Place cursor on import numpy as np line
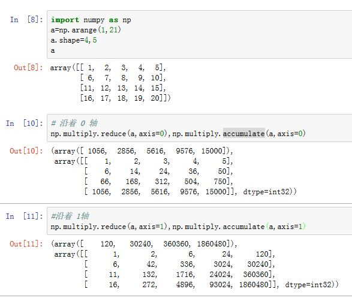 click(91, 20)
